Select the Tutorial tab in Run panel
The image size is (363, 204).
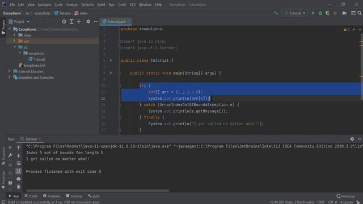[31, 139]
